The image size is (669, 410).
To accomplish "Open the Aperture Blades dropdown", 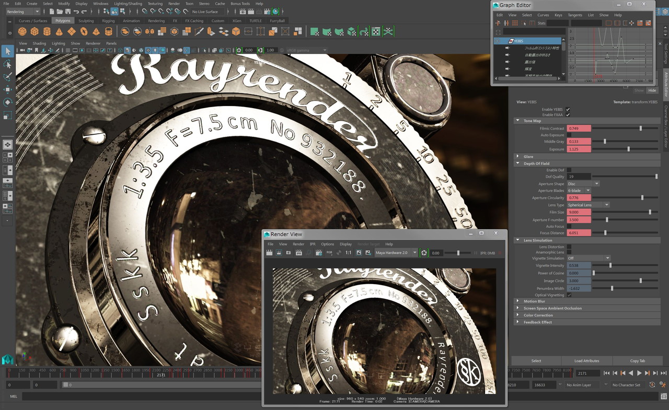I will click(x=579, y=191).
